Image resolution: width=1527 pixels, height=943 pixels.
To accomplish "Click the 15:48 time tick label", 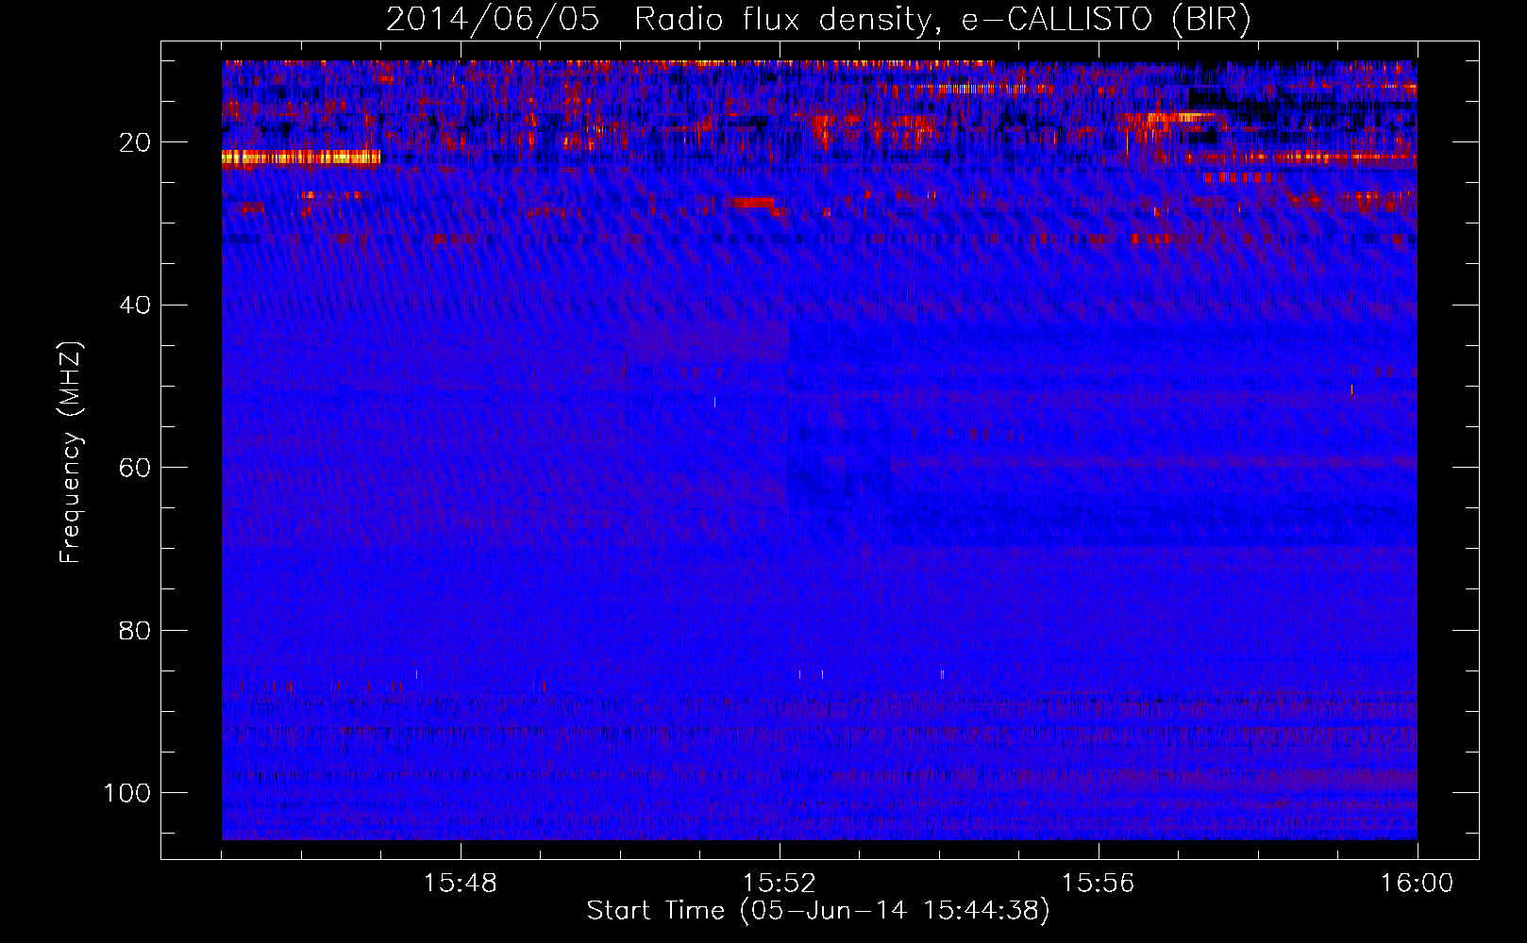I will coord(461,884).
